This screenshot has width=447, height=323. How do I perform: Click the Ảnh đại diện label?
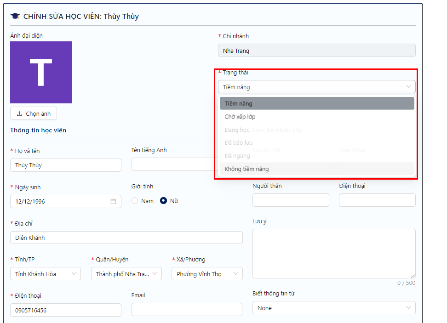(x=27, y=35)
